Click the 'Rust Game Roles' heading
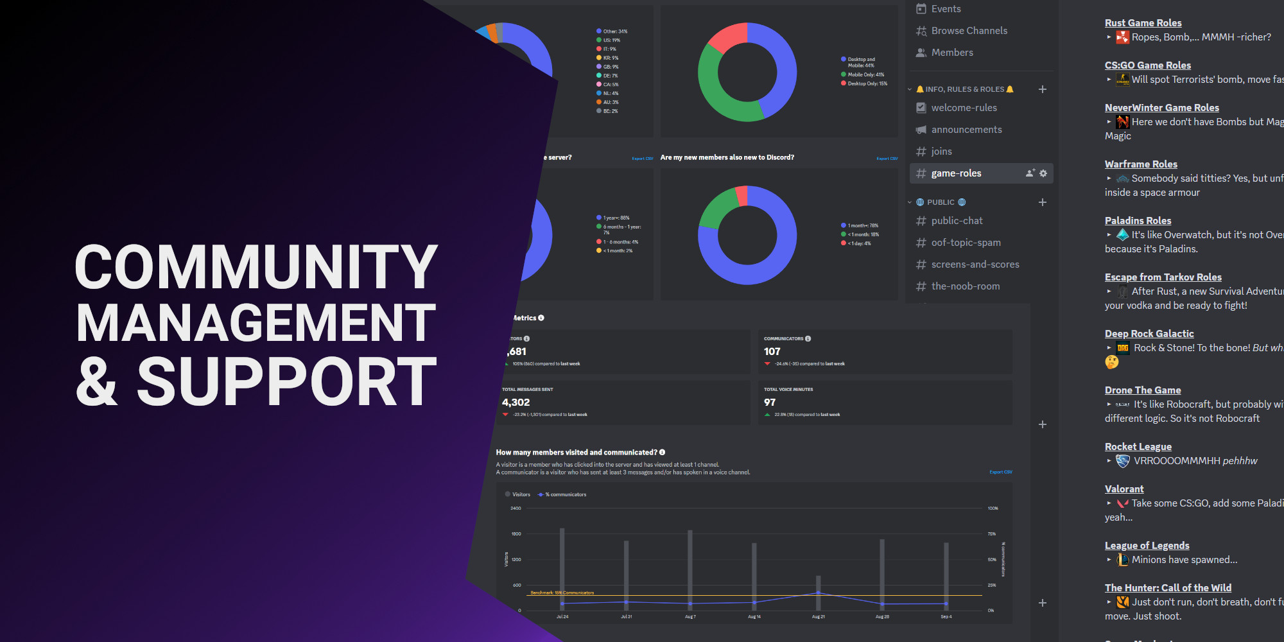Viewport: 1284px width, 642px height. pos(1143,23)
